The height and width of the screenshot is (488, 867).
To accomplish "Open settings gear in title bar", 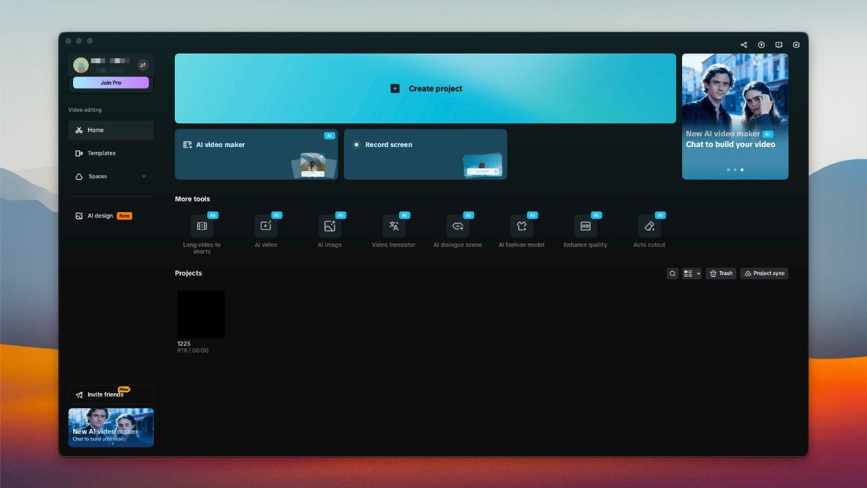I will click(796, 45).
